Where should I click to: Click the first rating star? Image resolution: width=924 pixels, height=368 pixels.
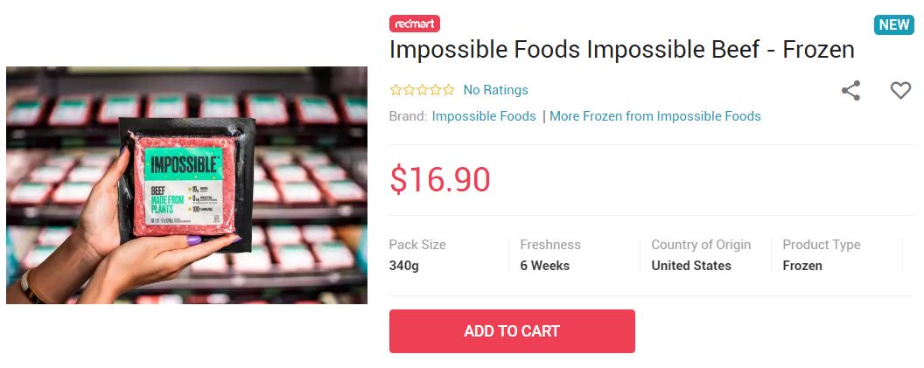(x=395, y=90)
